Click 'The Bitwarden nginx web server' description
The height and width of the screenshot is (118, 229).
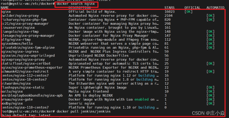click(x=114, y=83)
